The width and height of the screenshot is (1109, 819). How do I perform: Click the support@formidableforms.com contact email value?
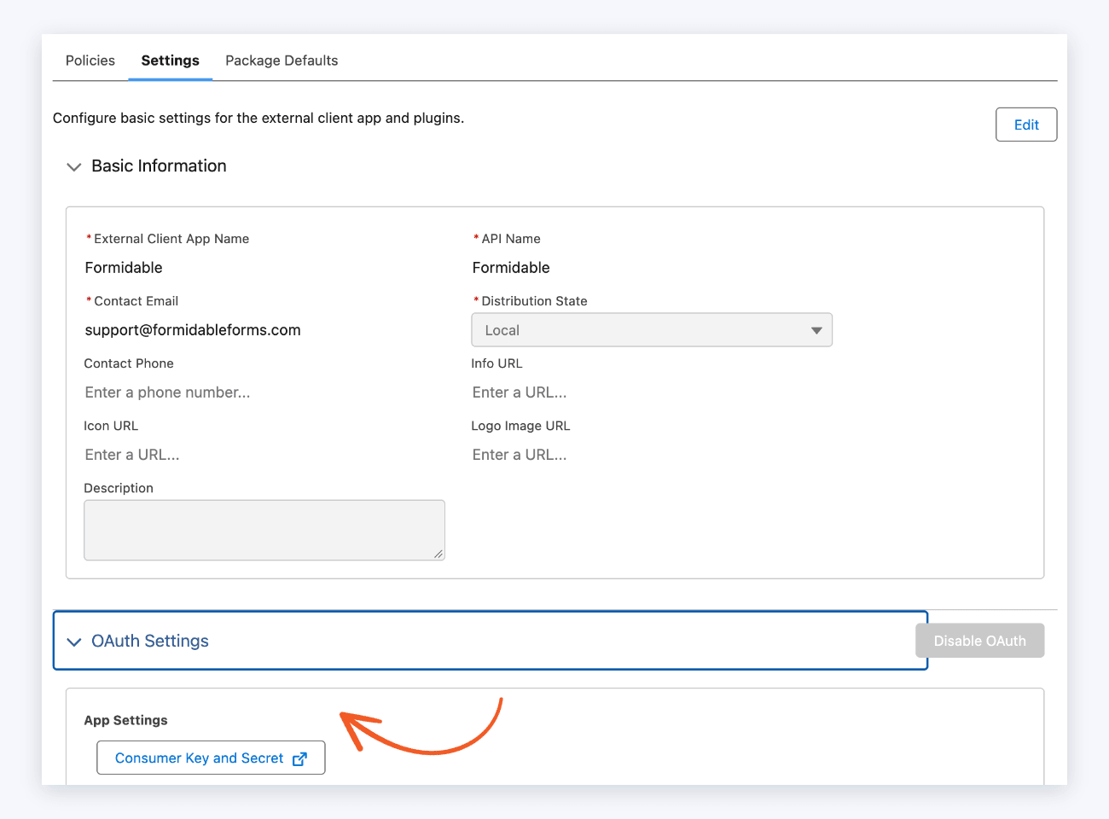193,330
